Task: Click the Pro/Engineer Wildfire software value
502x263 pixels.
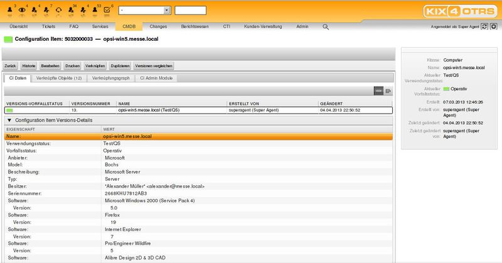Action: (127, 244)
